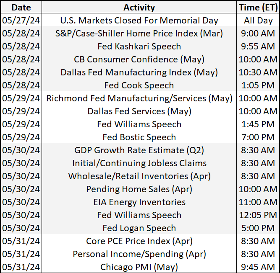The height and width of the screenshot is (273, 280).
Task: Select CB Consumer Confidence (May) cell
Action: [139, 59]
